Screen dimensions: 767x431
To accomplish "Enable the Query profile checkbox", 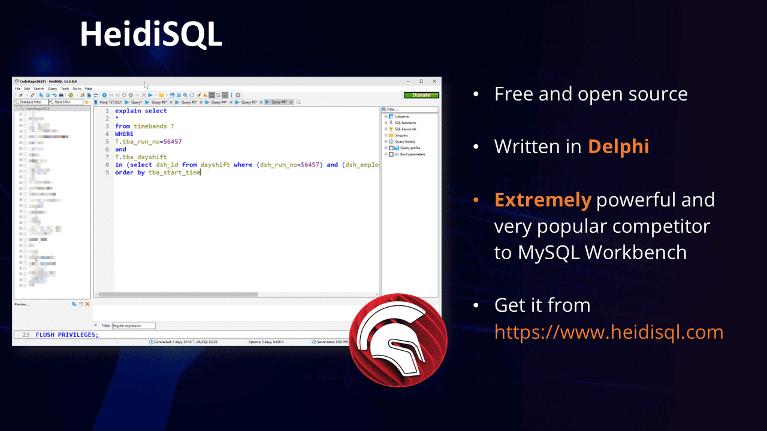I will (391, 148).
